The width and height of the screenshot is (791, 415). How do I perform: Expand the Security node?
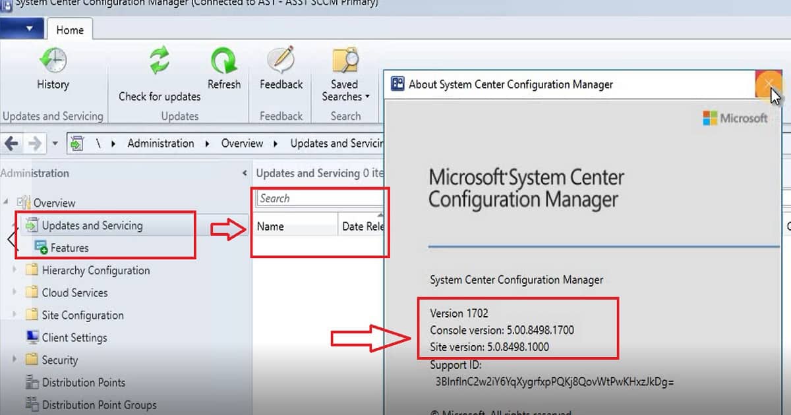pos(15,360)
